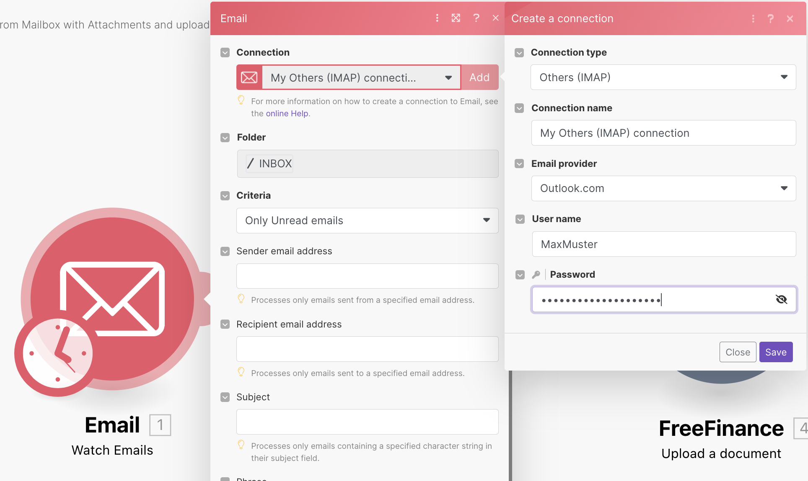
Task: Click the key icon next to Password
Action: [536, 274]
